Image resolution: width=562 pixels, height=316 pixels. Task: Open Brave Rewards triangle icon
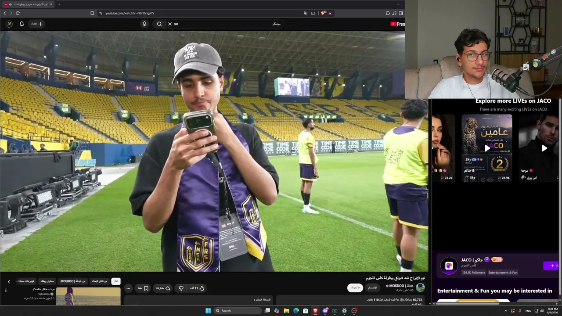330,13
